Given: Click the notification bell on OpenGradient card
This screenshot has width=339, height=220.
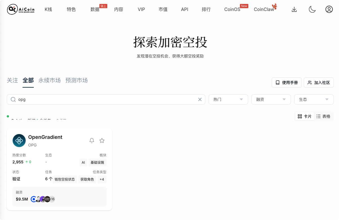Looking at the screenshot, I should pyautogui.click(x=92, y=140).
